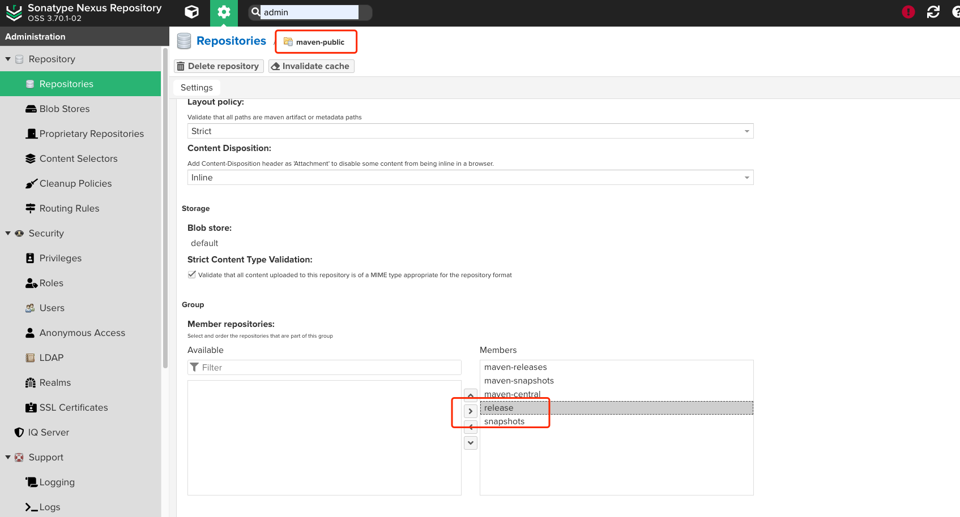The image size is (960, 517).
Task: Click the search magnifier icon
Action: click(x=255, y=12)
